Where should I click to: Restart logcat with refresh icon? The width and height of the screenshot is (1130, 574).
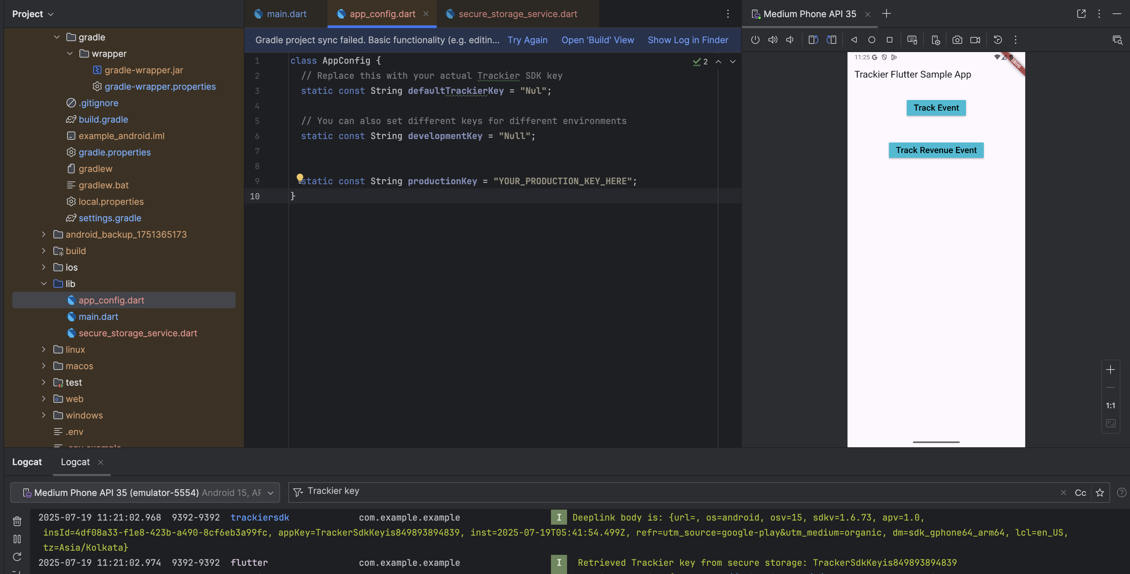[x=17, y=557]
